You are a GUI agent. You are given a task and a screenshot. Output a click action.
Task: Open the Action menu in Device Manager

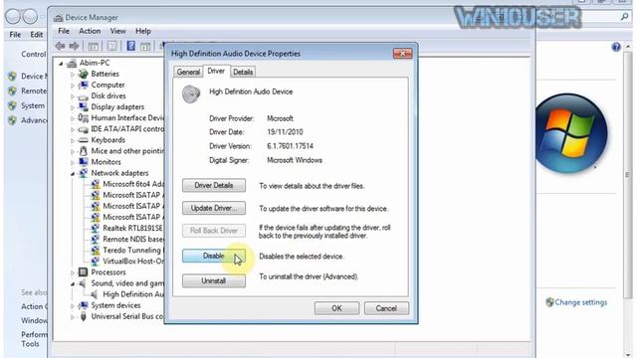coord(90,31)
